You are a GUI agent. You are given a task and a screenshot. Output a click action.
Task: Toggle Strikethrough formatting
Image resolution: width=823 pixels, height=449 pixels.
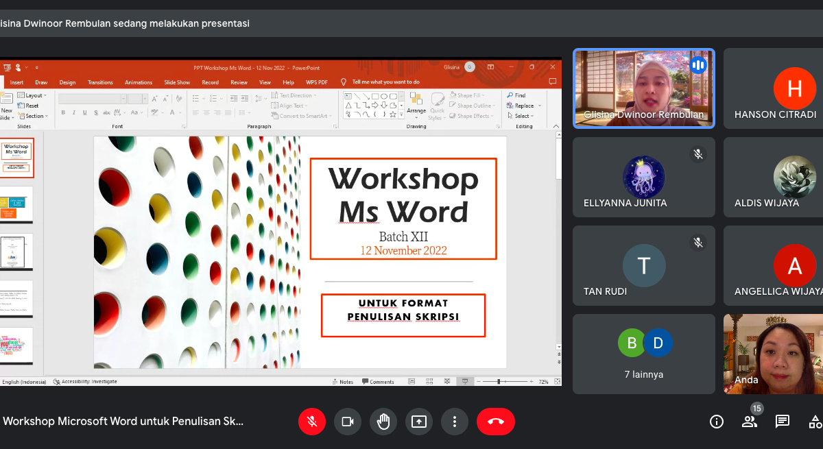coord(106,113)
